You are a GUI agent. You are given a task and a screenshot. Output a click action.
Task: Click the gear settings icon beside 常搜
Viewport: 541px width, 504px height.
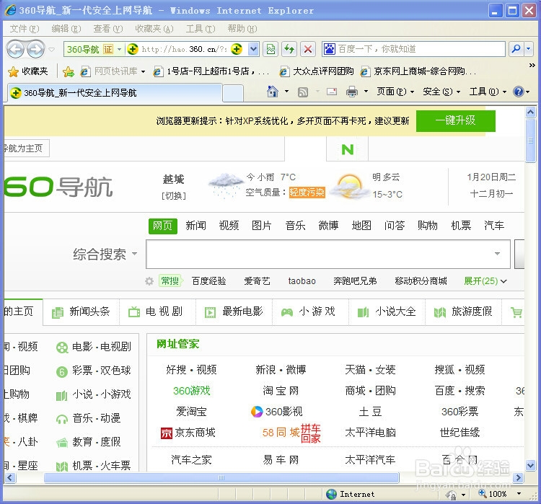(x=149, y=281)
